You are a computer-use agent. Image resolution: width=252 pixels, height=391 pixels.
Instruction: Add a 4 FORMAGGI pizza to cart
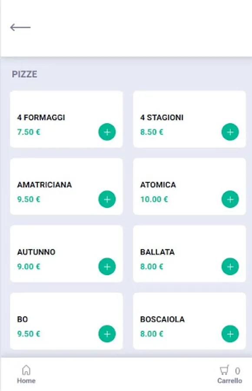click(106, 132)
